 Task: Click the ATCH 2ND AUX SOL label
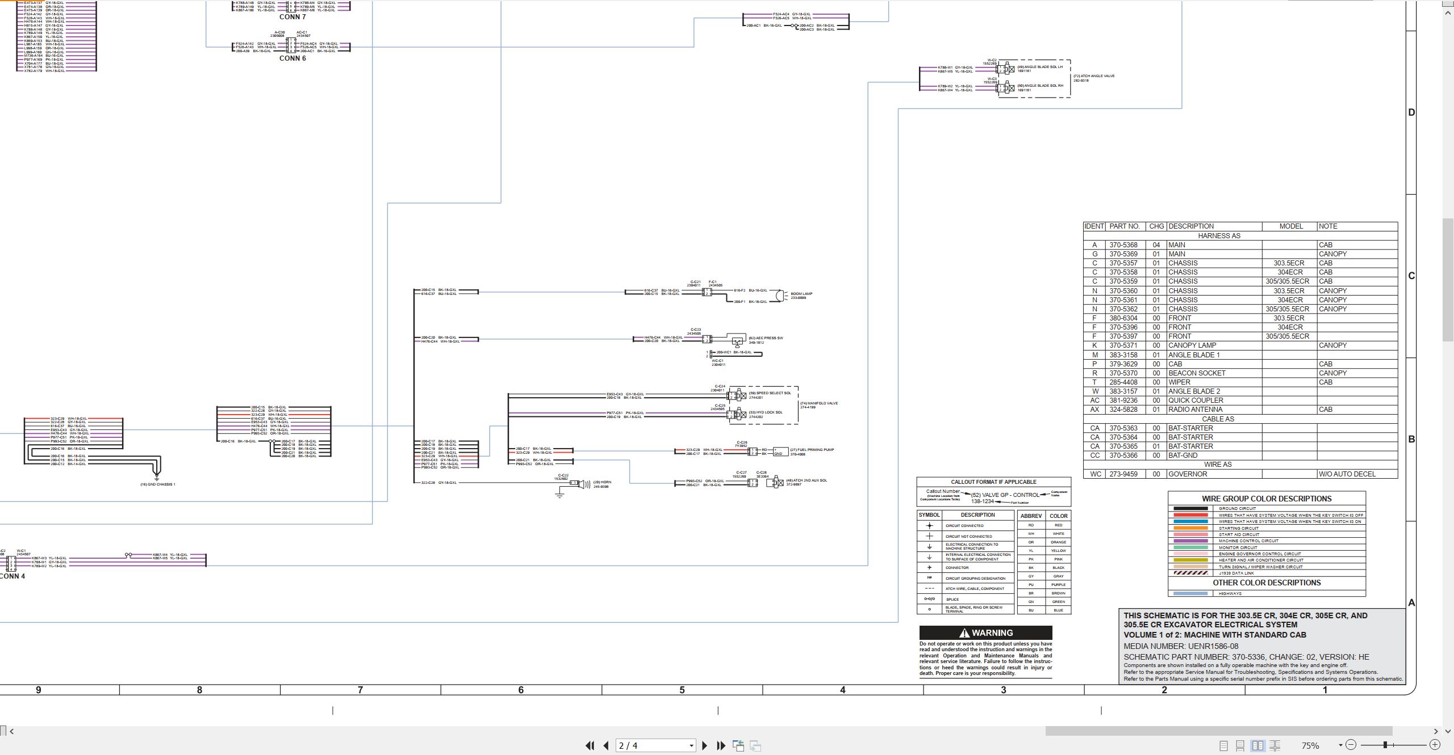tap(807, 480)
